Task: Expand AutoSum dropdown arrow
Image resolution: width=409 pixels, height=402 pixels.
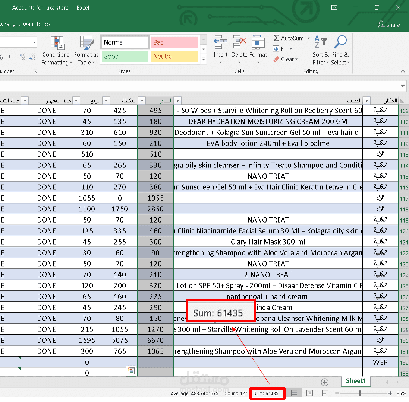Action: [x=309, y=38]
